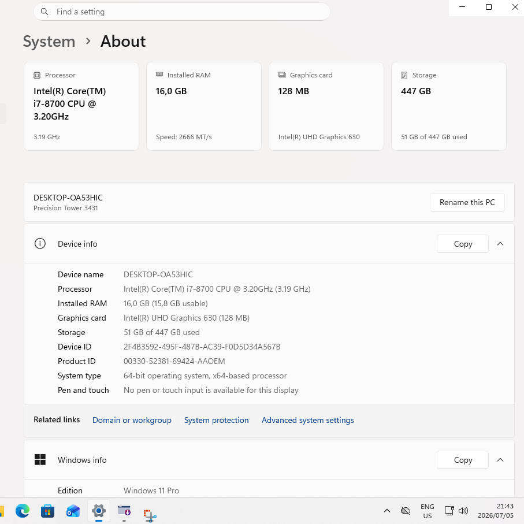Click the volume speaker tray icon
Viewport: 524px width, 524px height.
(x=463, y=511)
